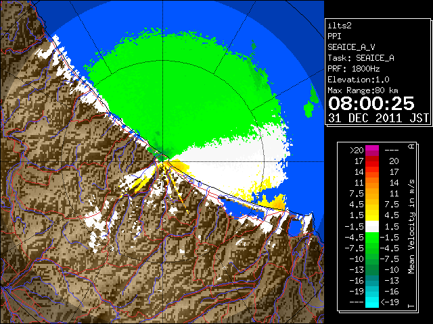Click the 'Task: SEAICE_A' line

click(361, 58)
